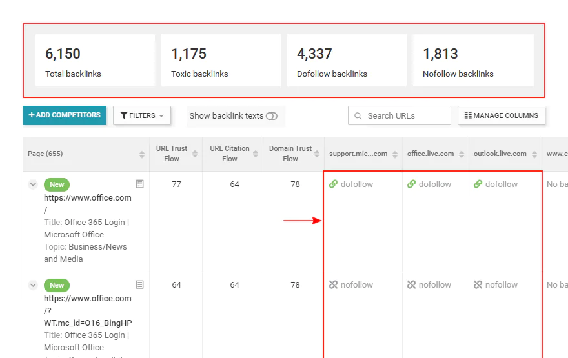Sort the support.mic...com column

(x=395, y=154)
